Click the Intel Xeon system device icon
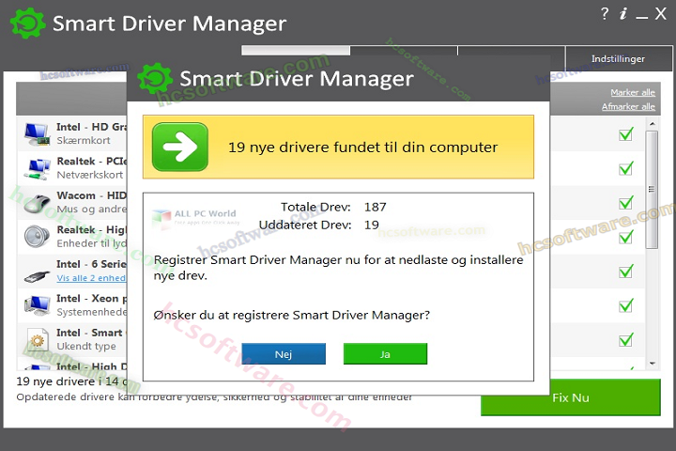 37,305
